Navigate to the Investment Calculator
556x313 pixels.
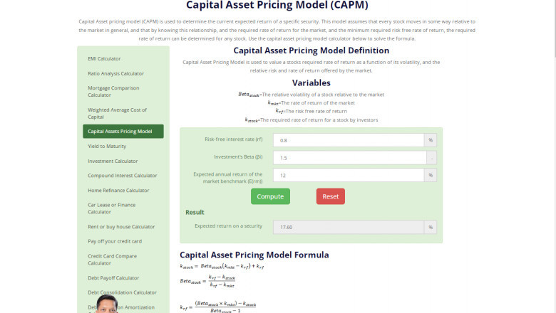pyautogui.click(x=113, y=161)
